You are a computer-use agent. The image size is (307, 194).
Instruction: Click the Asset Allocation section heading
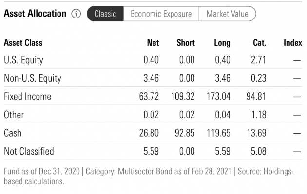click(35, 14)
